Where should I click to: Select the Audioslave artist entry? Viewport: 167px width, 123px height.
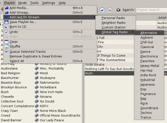[x=9, y=68]
